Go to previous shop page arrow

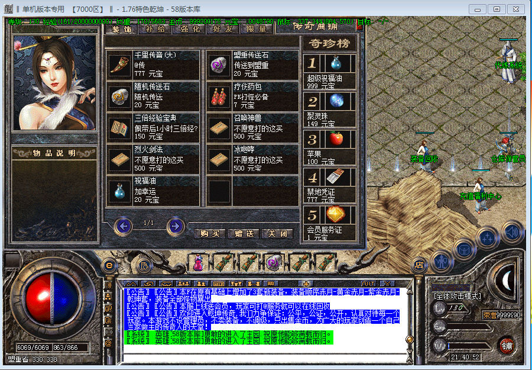click(123, 226)
